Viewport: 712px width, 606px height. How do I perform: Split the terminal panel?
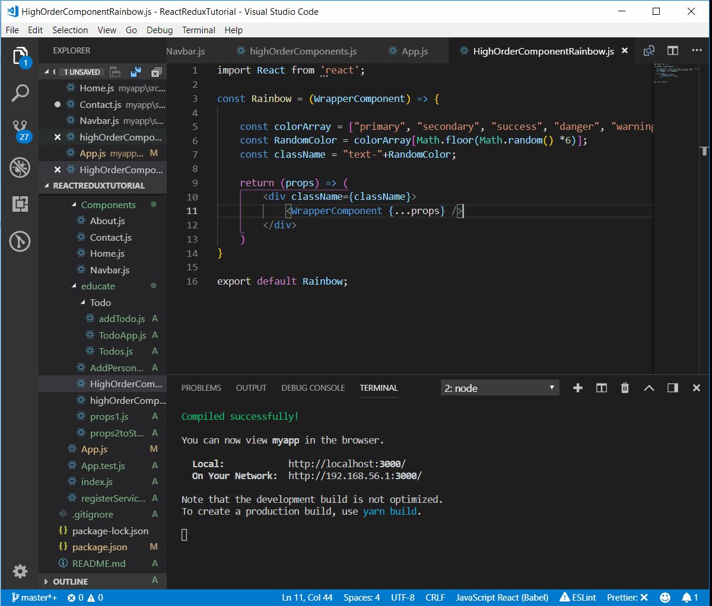point(602,388)
